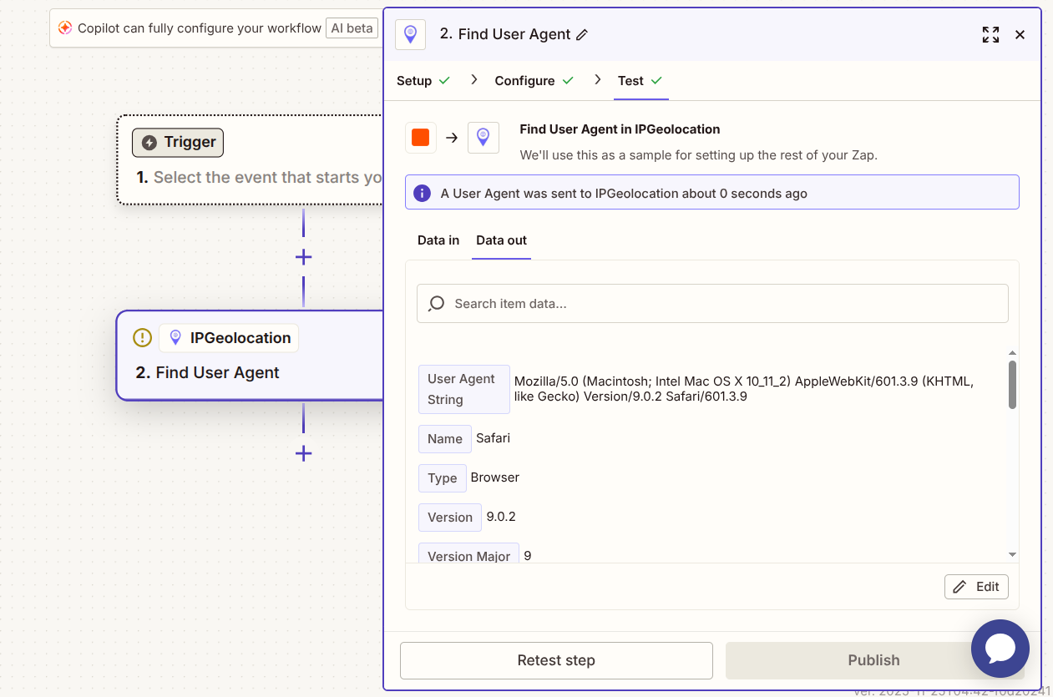
Task: Add a step between Trigger and IPGeolocation
Action: pyautogui.click(x=303, y=257)
